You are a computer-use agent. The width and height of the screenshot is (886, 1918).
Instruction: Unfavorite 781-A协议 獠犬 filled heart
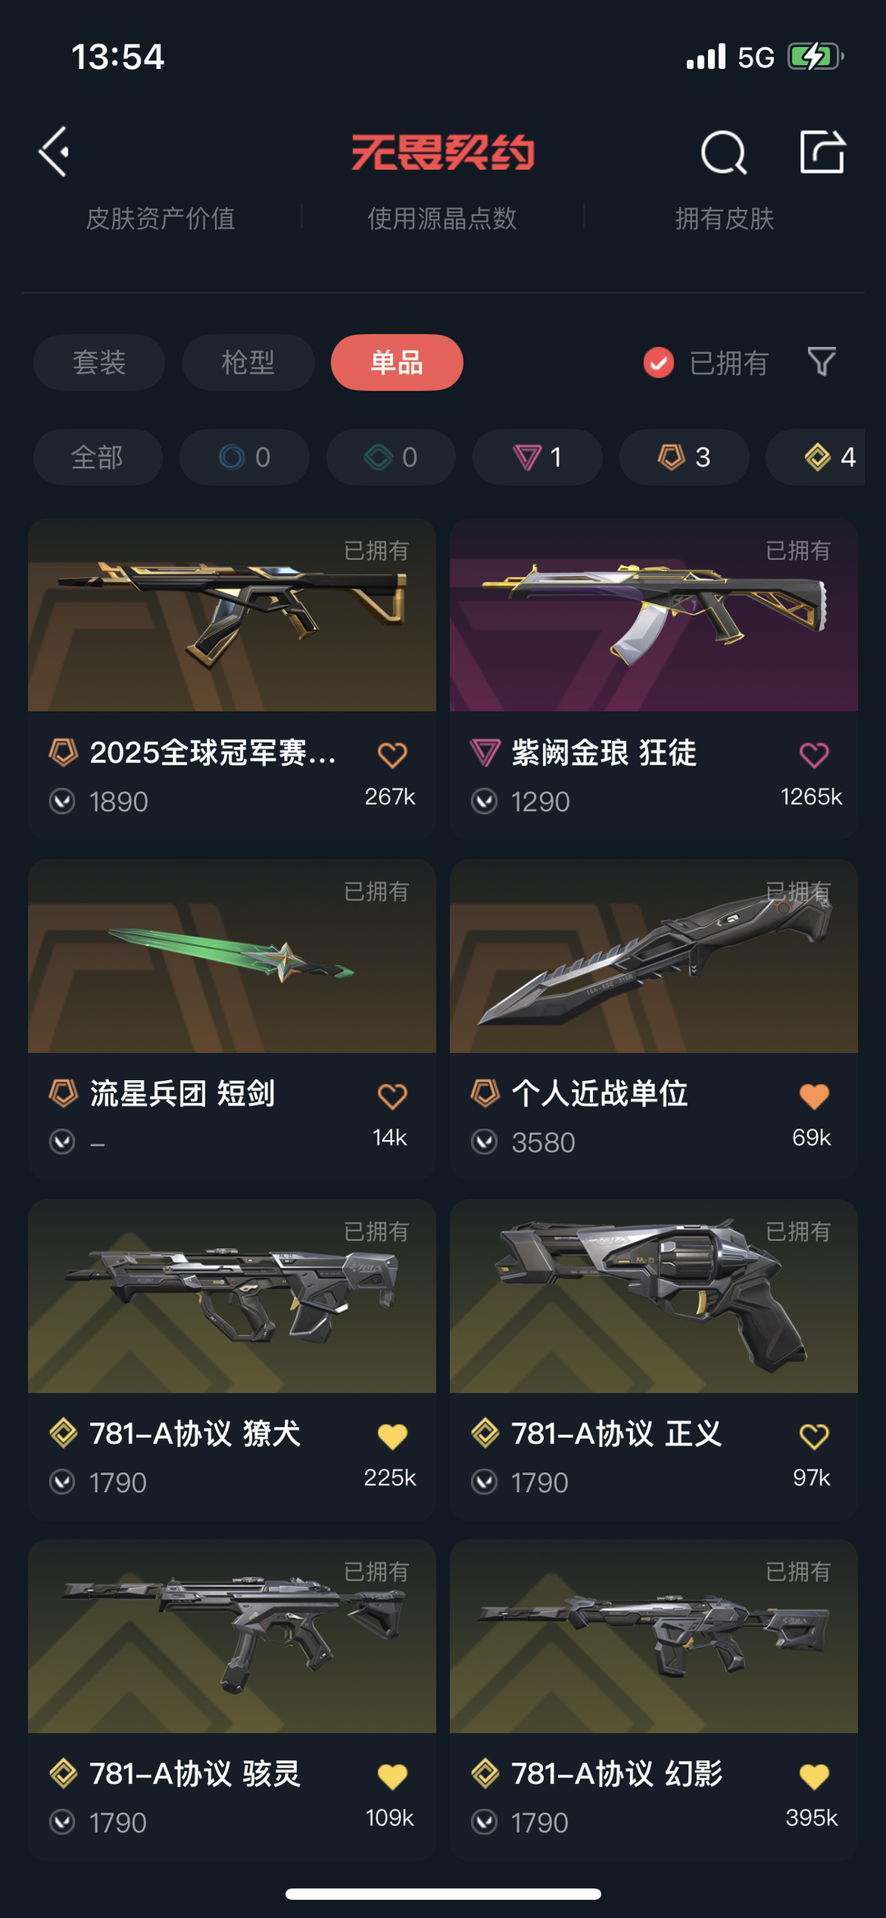(x=392, y=1436)
